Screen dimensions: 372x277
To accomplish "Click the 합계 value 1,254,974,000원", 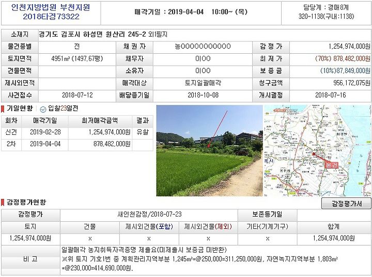I will pyautogui.click(x=334, y=238).
